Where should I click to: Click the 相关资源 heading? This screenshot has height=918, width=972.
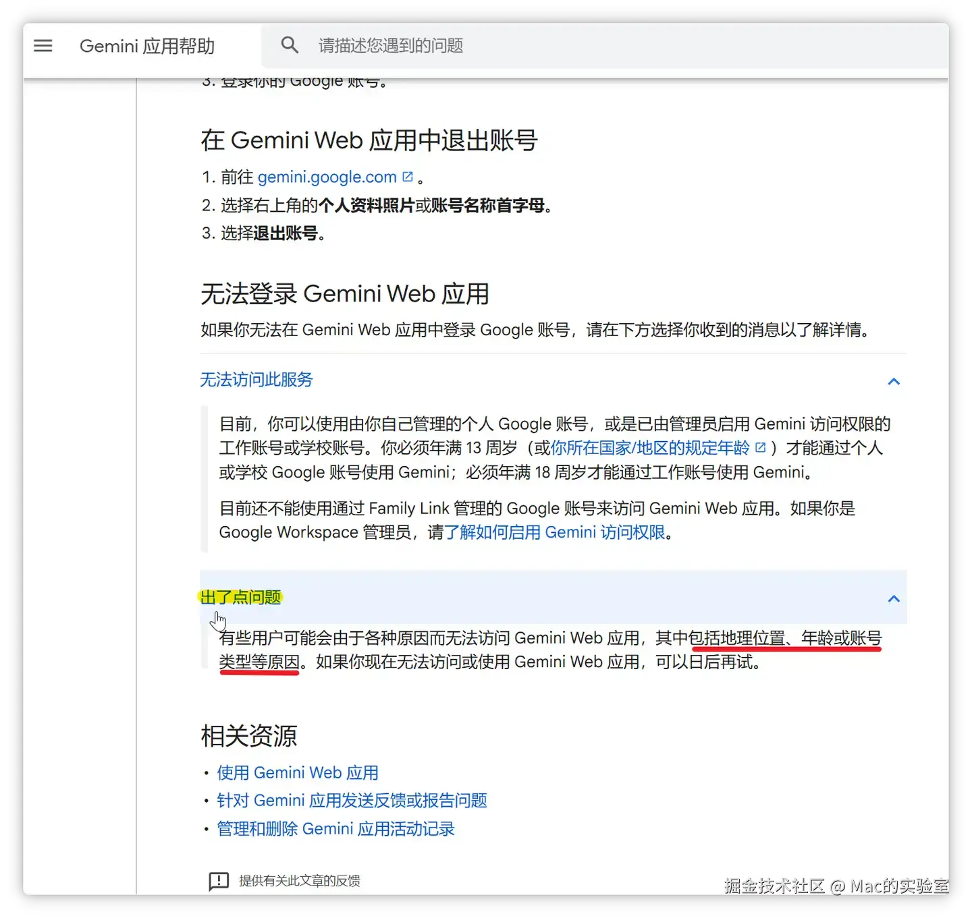[x=249, y=736]
